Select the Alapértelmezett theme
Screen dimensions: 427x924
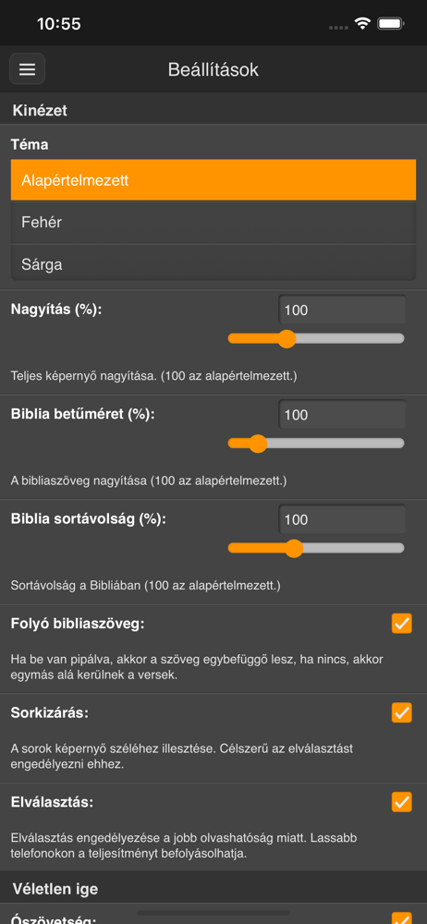tap(213, 180)
